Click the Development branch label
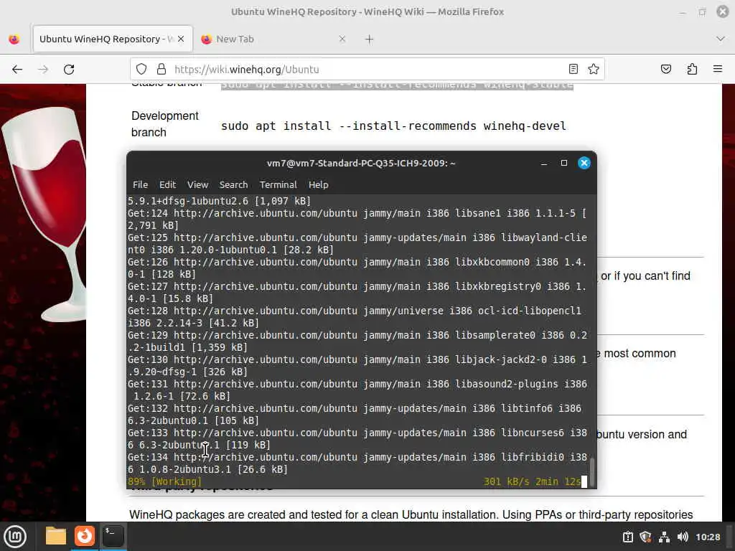This screenshot has height=551, width=735. click(x=165, y=123)
